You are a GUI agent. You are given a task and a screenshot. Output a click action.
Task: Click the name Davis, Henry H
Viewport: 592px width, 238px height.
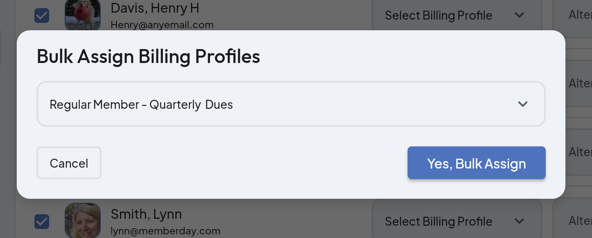click(x=155, y=8)
